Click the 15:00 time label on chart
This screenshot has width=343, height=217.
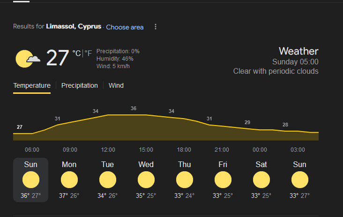click(146, 150)
